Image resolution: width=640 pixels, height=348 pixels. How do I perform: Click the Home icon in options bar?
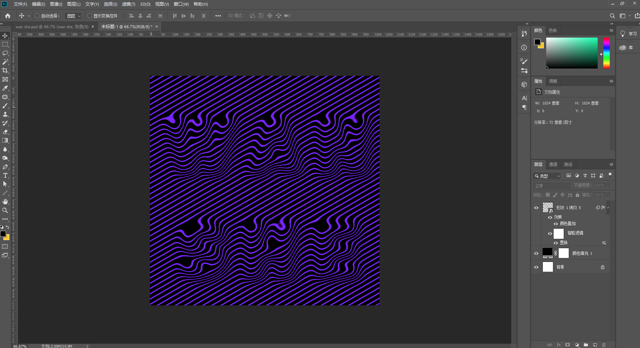click(8, 16)
